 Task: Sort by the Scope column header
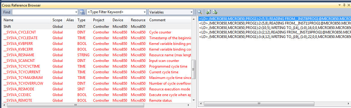[x=58, y=20]
